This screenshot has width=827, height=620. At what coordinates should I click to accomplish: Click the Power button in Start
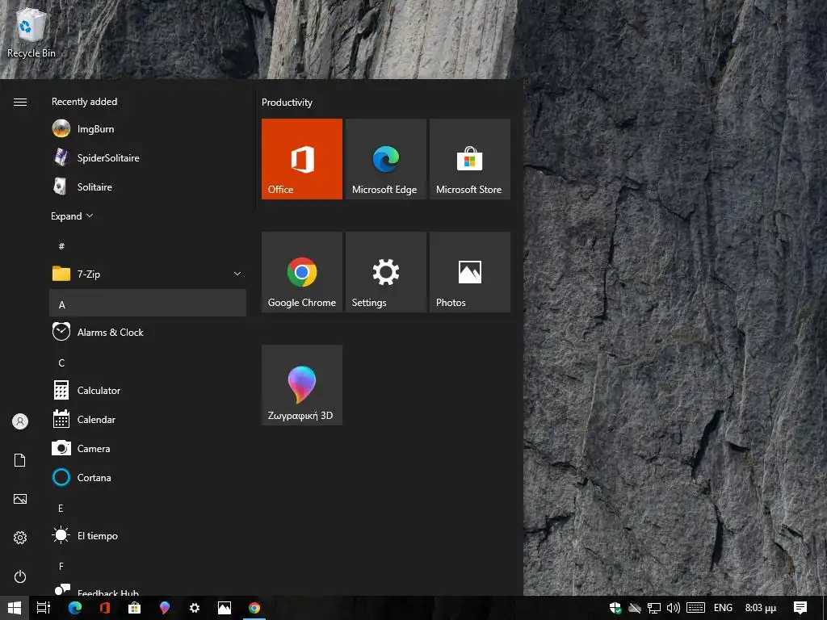click(x=20, y=576)
